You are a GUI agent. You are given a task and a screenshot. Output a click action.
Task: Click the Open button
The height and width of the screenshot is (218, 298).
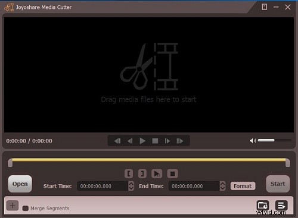(20, 184)
